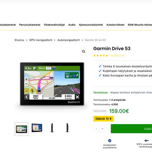Image resolution: width=152 pixels, height=152 pixels.
Task: Go to Etusivu breadcrumb
Action: 19,40
